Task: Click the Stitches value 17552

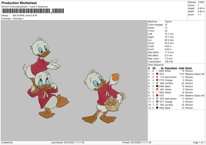Action: (x=201, y=2)
